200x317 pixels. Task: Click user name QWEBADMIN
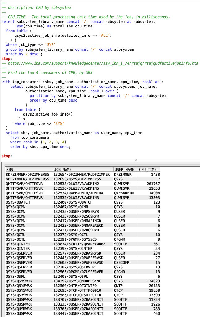click(124, 193)
